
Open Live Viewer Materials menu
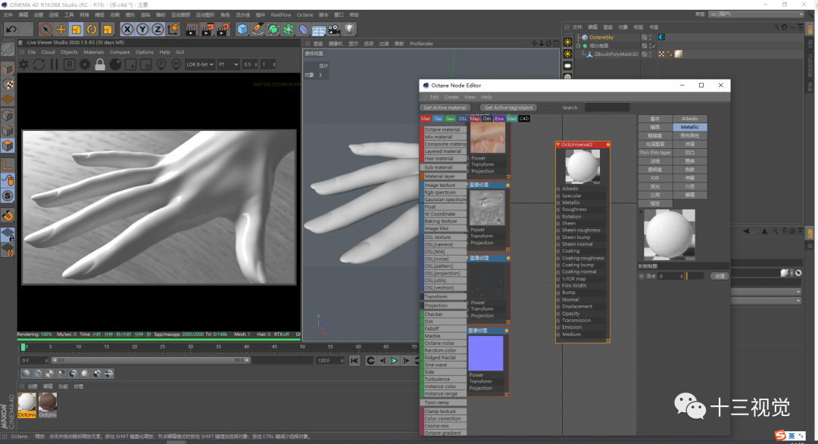tap(93, 52)
